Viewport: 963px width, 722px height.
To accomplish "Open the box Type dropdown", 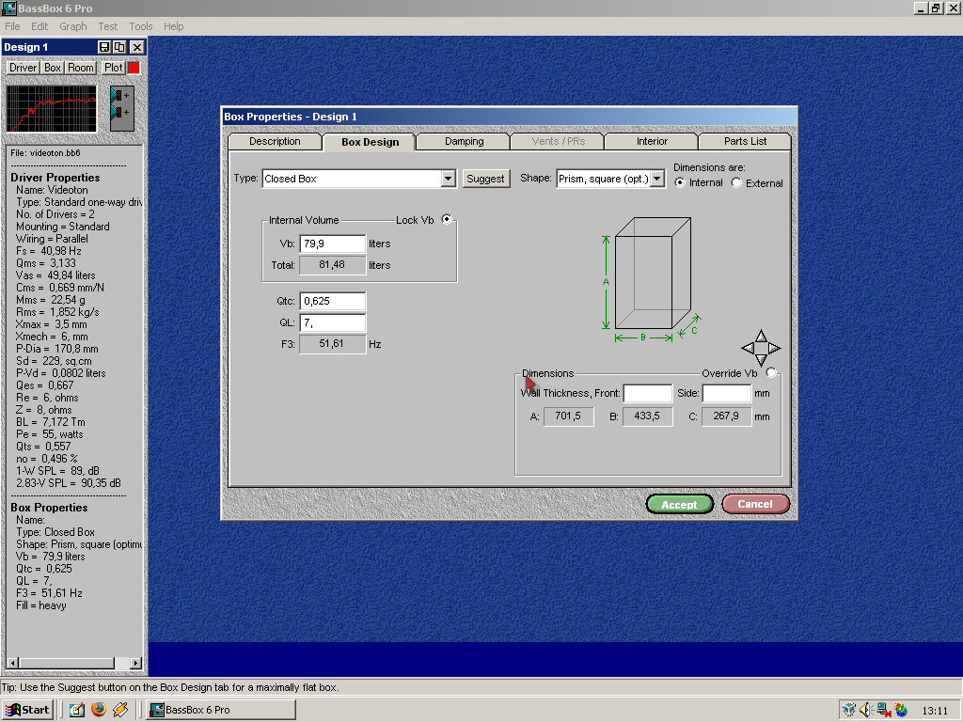I will click(449, 179).
